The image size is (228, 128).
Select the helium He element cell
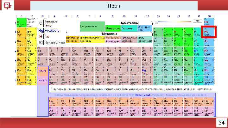coord(209,22)
